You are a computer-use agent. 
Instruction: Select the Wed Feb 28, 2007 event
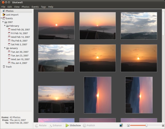click(20, 30)
